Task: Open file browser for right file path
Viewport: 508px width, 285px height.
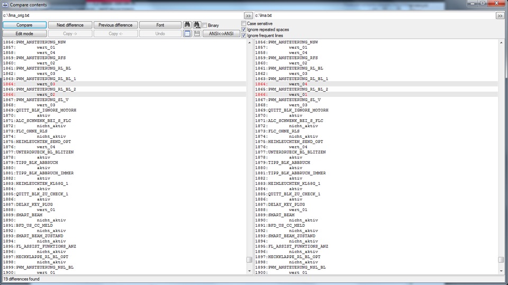Action: click(x=500, y=15)
